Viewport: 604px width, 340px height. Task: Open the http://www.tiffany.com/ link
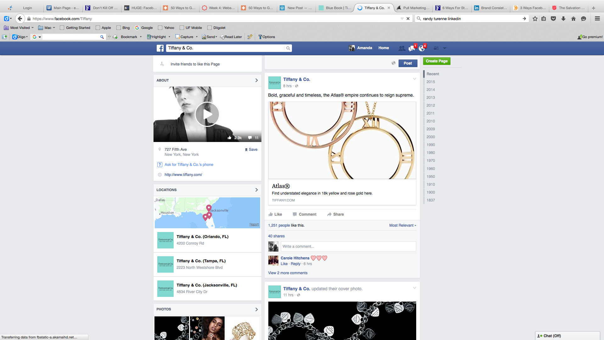point(183,175)
